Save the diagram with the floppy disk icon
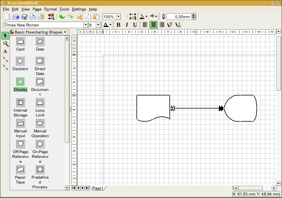Screen dimensions: 282x198 tap(24, 17)
